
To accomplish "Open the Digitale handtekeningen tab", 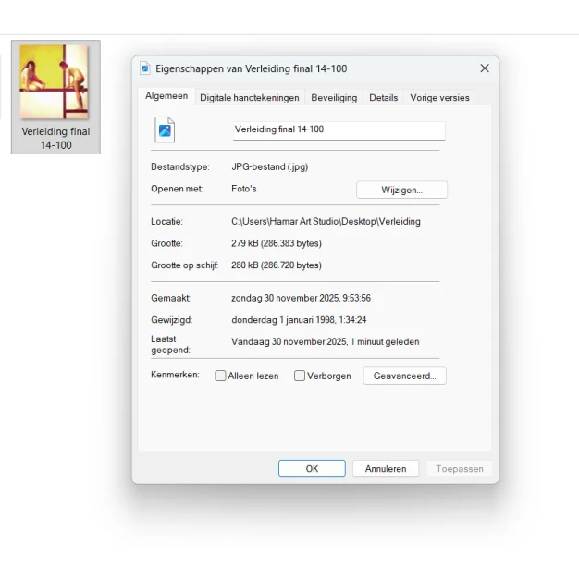I will (250, 97).
